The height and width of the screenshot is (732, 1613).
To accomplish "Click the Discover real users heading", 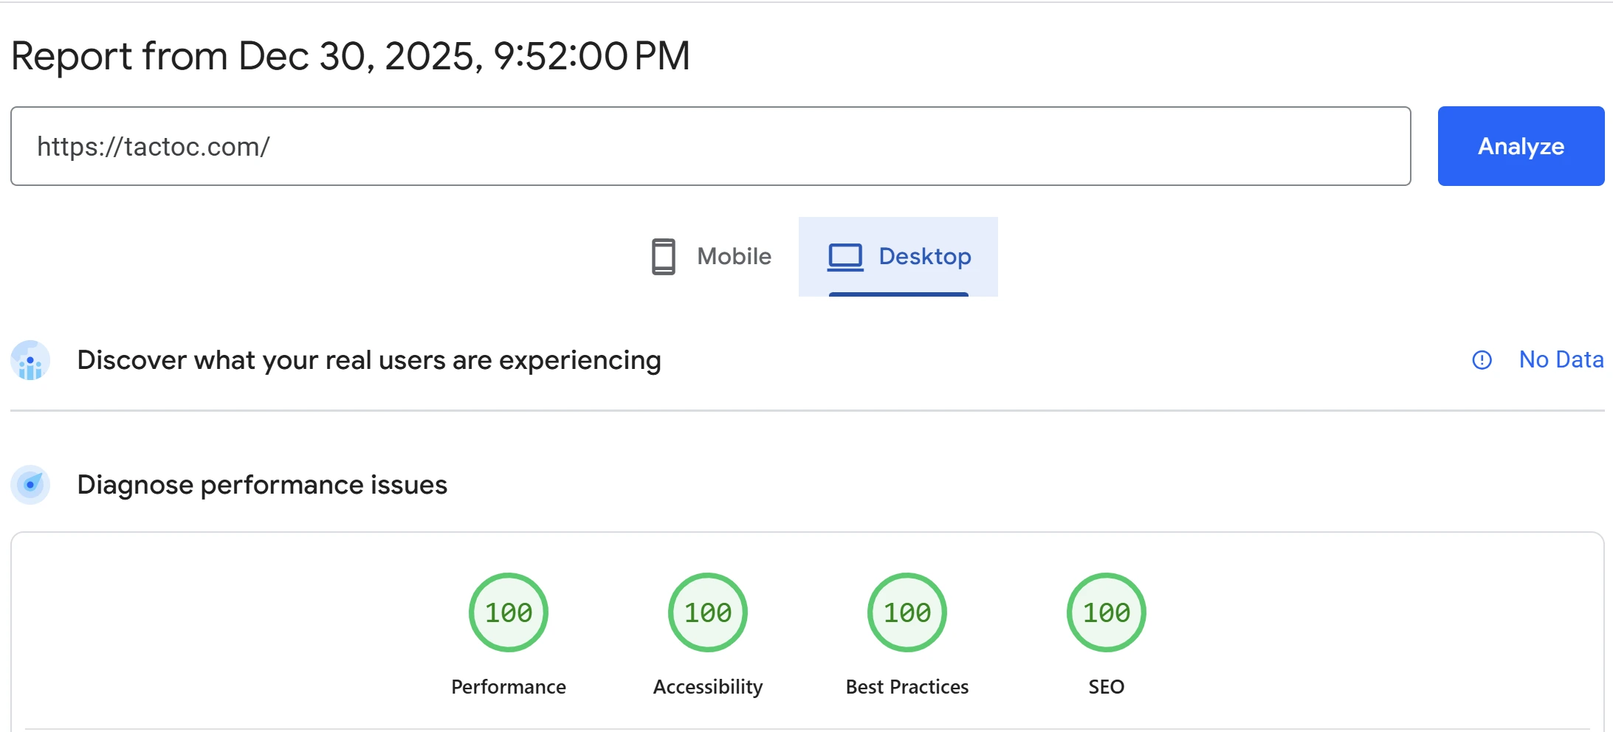I will 369,360.
